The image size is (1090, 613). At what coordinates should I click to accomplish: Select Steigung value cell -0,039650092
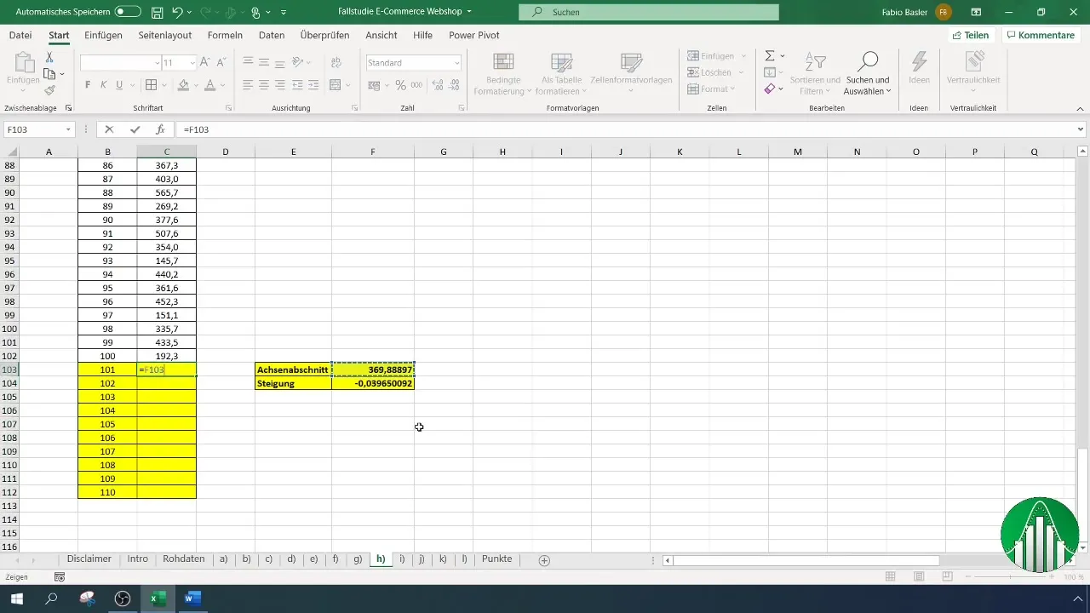373,383
